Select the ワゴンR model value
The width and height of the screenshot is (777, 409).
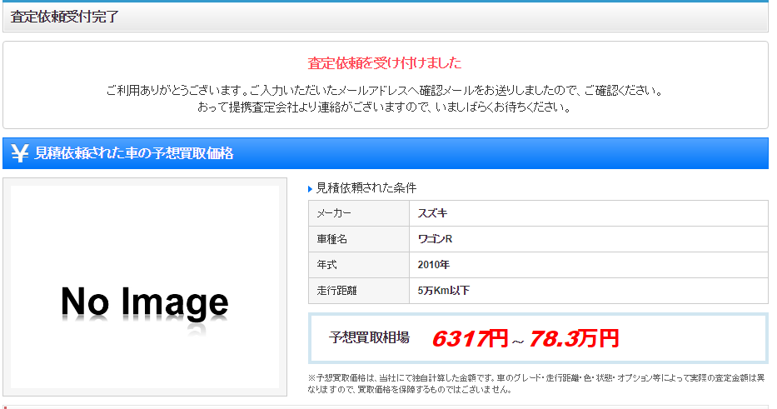point(435,240)
